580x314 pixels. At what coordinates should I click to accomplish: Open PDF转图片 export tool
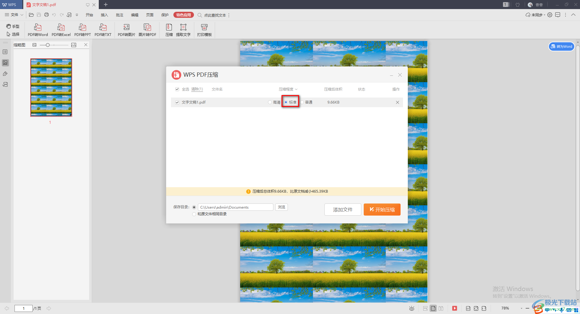(127, 30)
